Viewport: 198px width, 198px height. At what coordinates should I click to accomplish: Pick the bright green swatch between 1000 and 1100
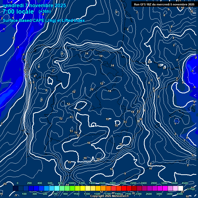[72, 188]
